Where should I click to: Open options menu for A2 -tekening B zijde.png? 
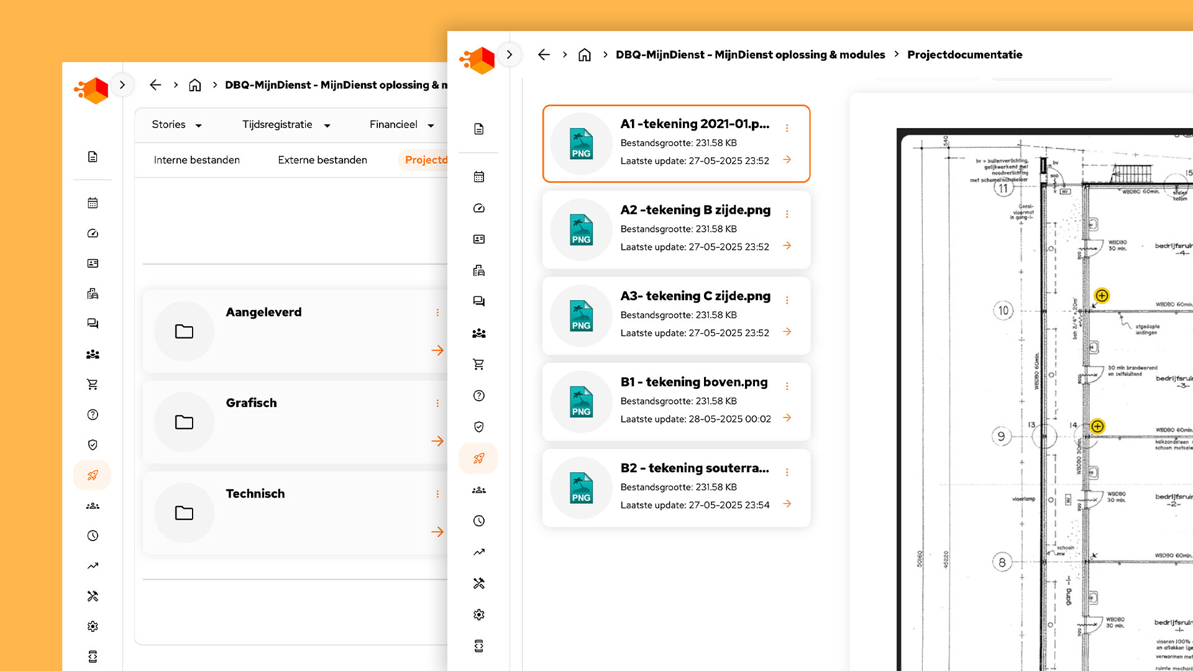(x=787, y=214)
